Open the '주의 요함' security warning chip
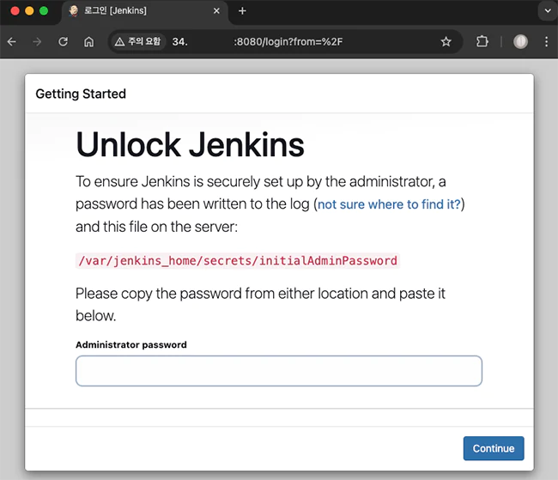Screen dimensions: 558x480 (137, 42)
